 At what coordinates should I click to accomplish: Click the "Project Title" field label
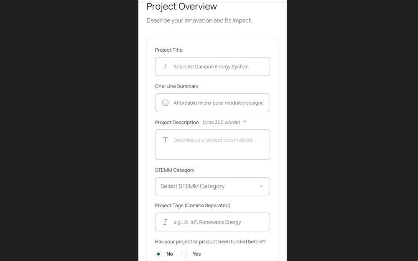click(x=169, y=50)
